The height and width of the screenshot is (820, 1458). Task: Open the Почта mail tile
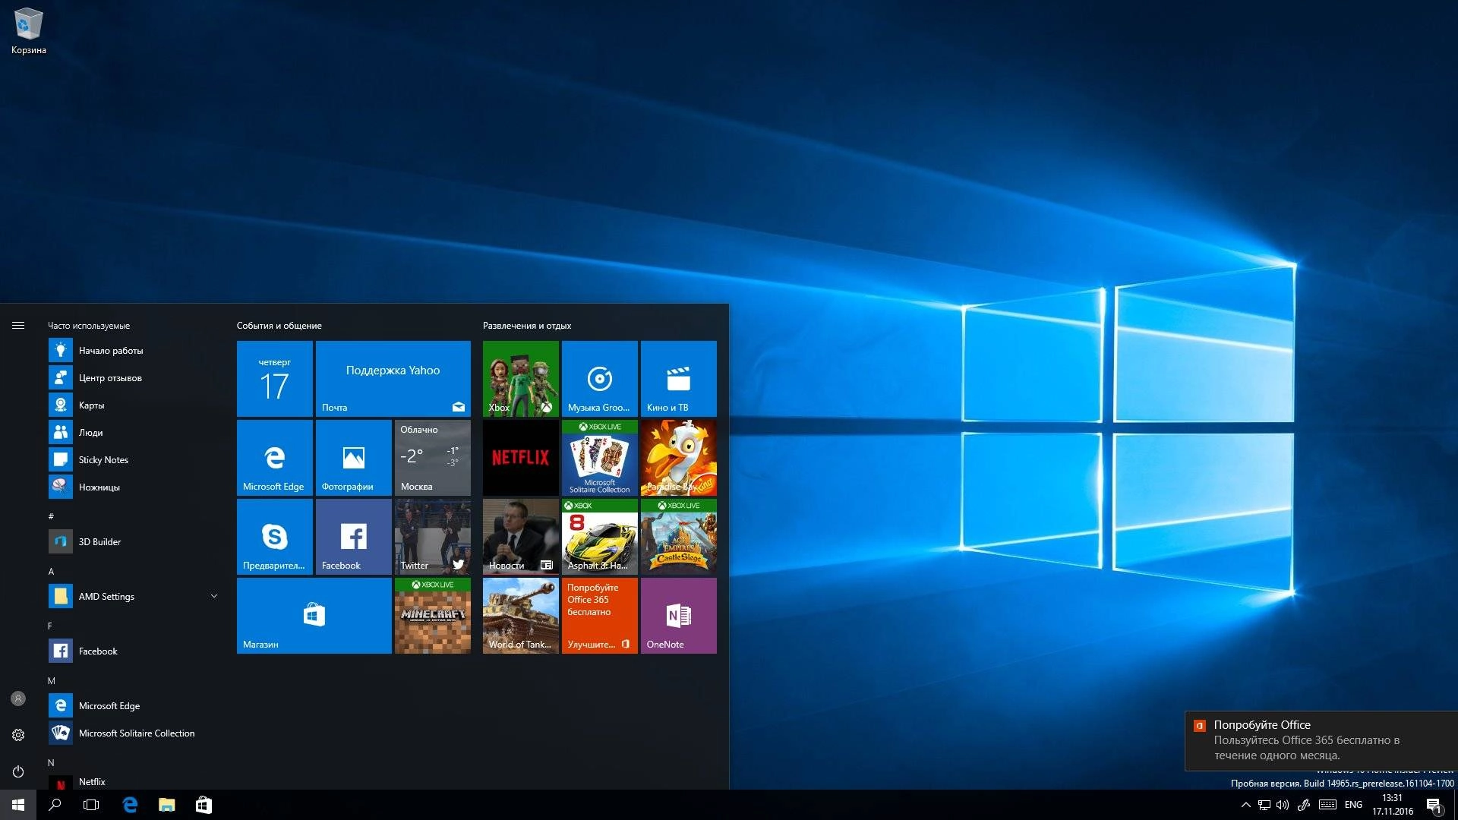(x=393, y=379)
